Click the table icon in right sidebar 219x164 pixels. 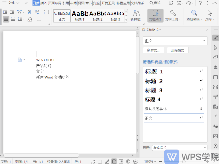tap(215, 77)
